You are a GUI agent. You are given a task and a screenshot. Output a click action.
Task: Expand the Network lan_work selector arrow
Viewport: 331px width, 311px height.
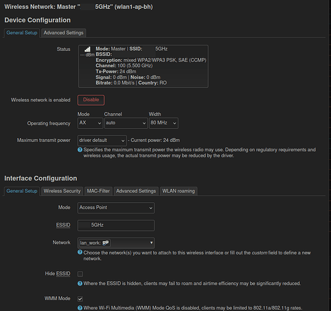151,243
